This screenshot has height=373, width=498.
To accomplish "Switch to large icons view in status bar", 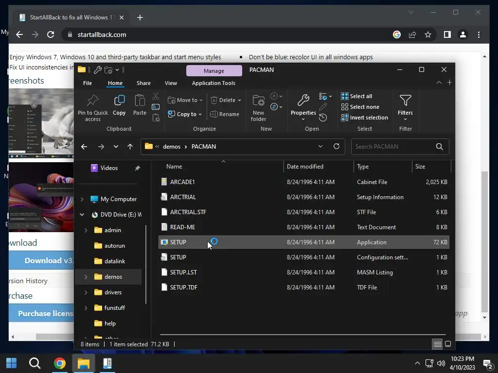I will [448, 344].
